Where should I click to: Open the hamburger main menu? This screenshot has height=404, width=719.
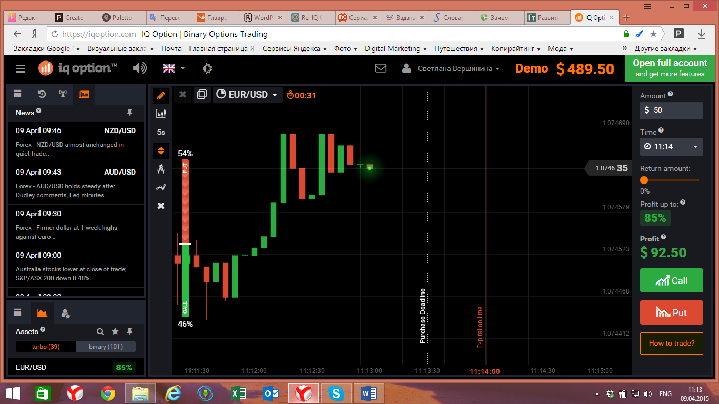[x=21, y=68]
